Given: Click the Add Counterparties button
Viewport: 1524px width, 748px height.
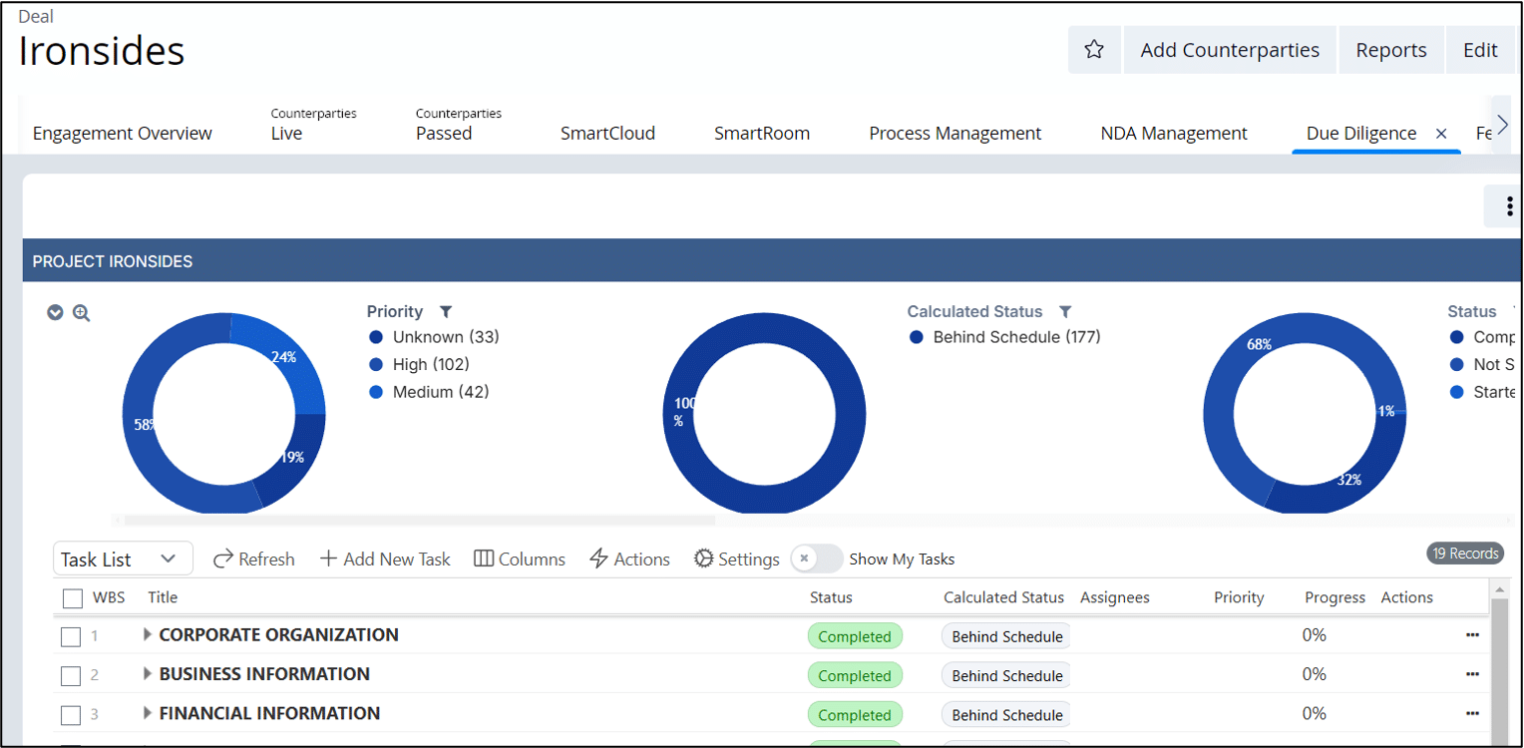Looking at the screenshot, I should (x=1229, y=50).
